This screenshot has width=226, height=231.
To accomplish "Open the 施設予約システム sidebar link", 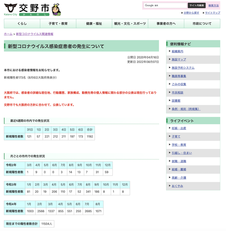I will 183,68.
